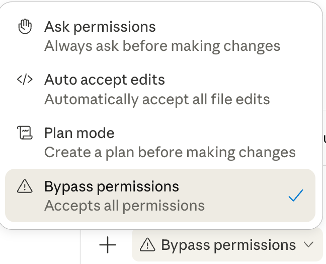Click the Bypass permissions label in the bottom selector
Image resolution: width=326 pixels, height=264 pixels.
[x=228, y=245]
